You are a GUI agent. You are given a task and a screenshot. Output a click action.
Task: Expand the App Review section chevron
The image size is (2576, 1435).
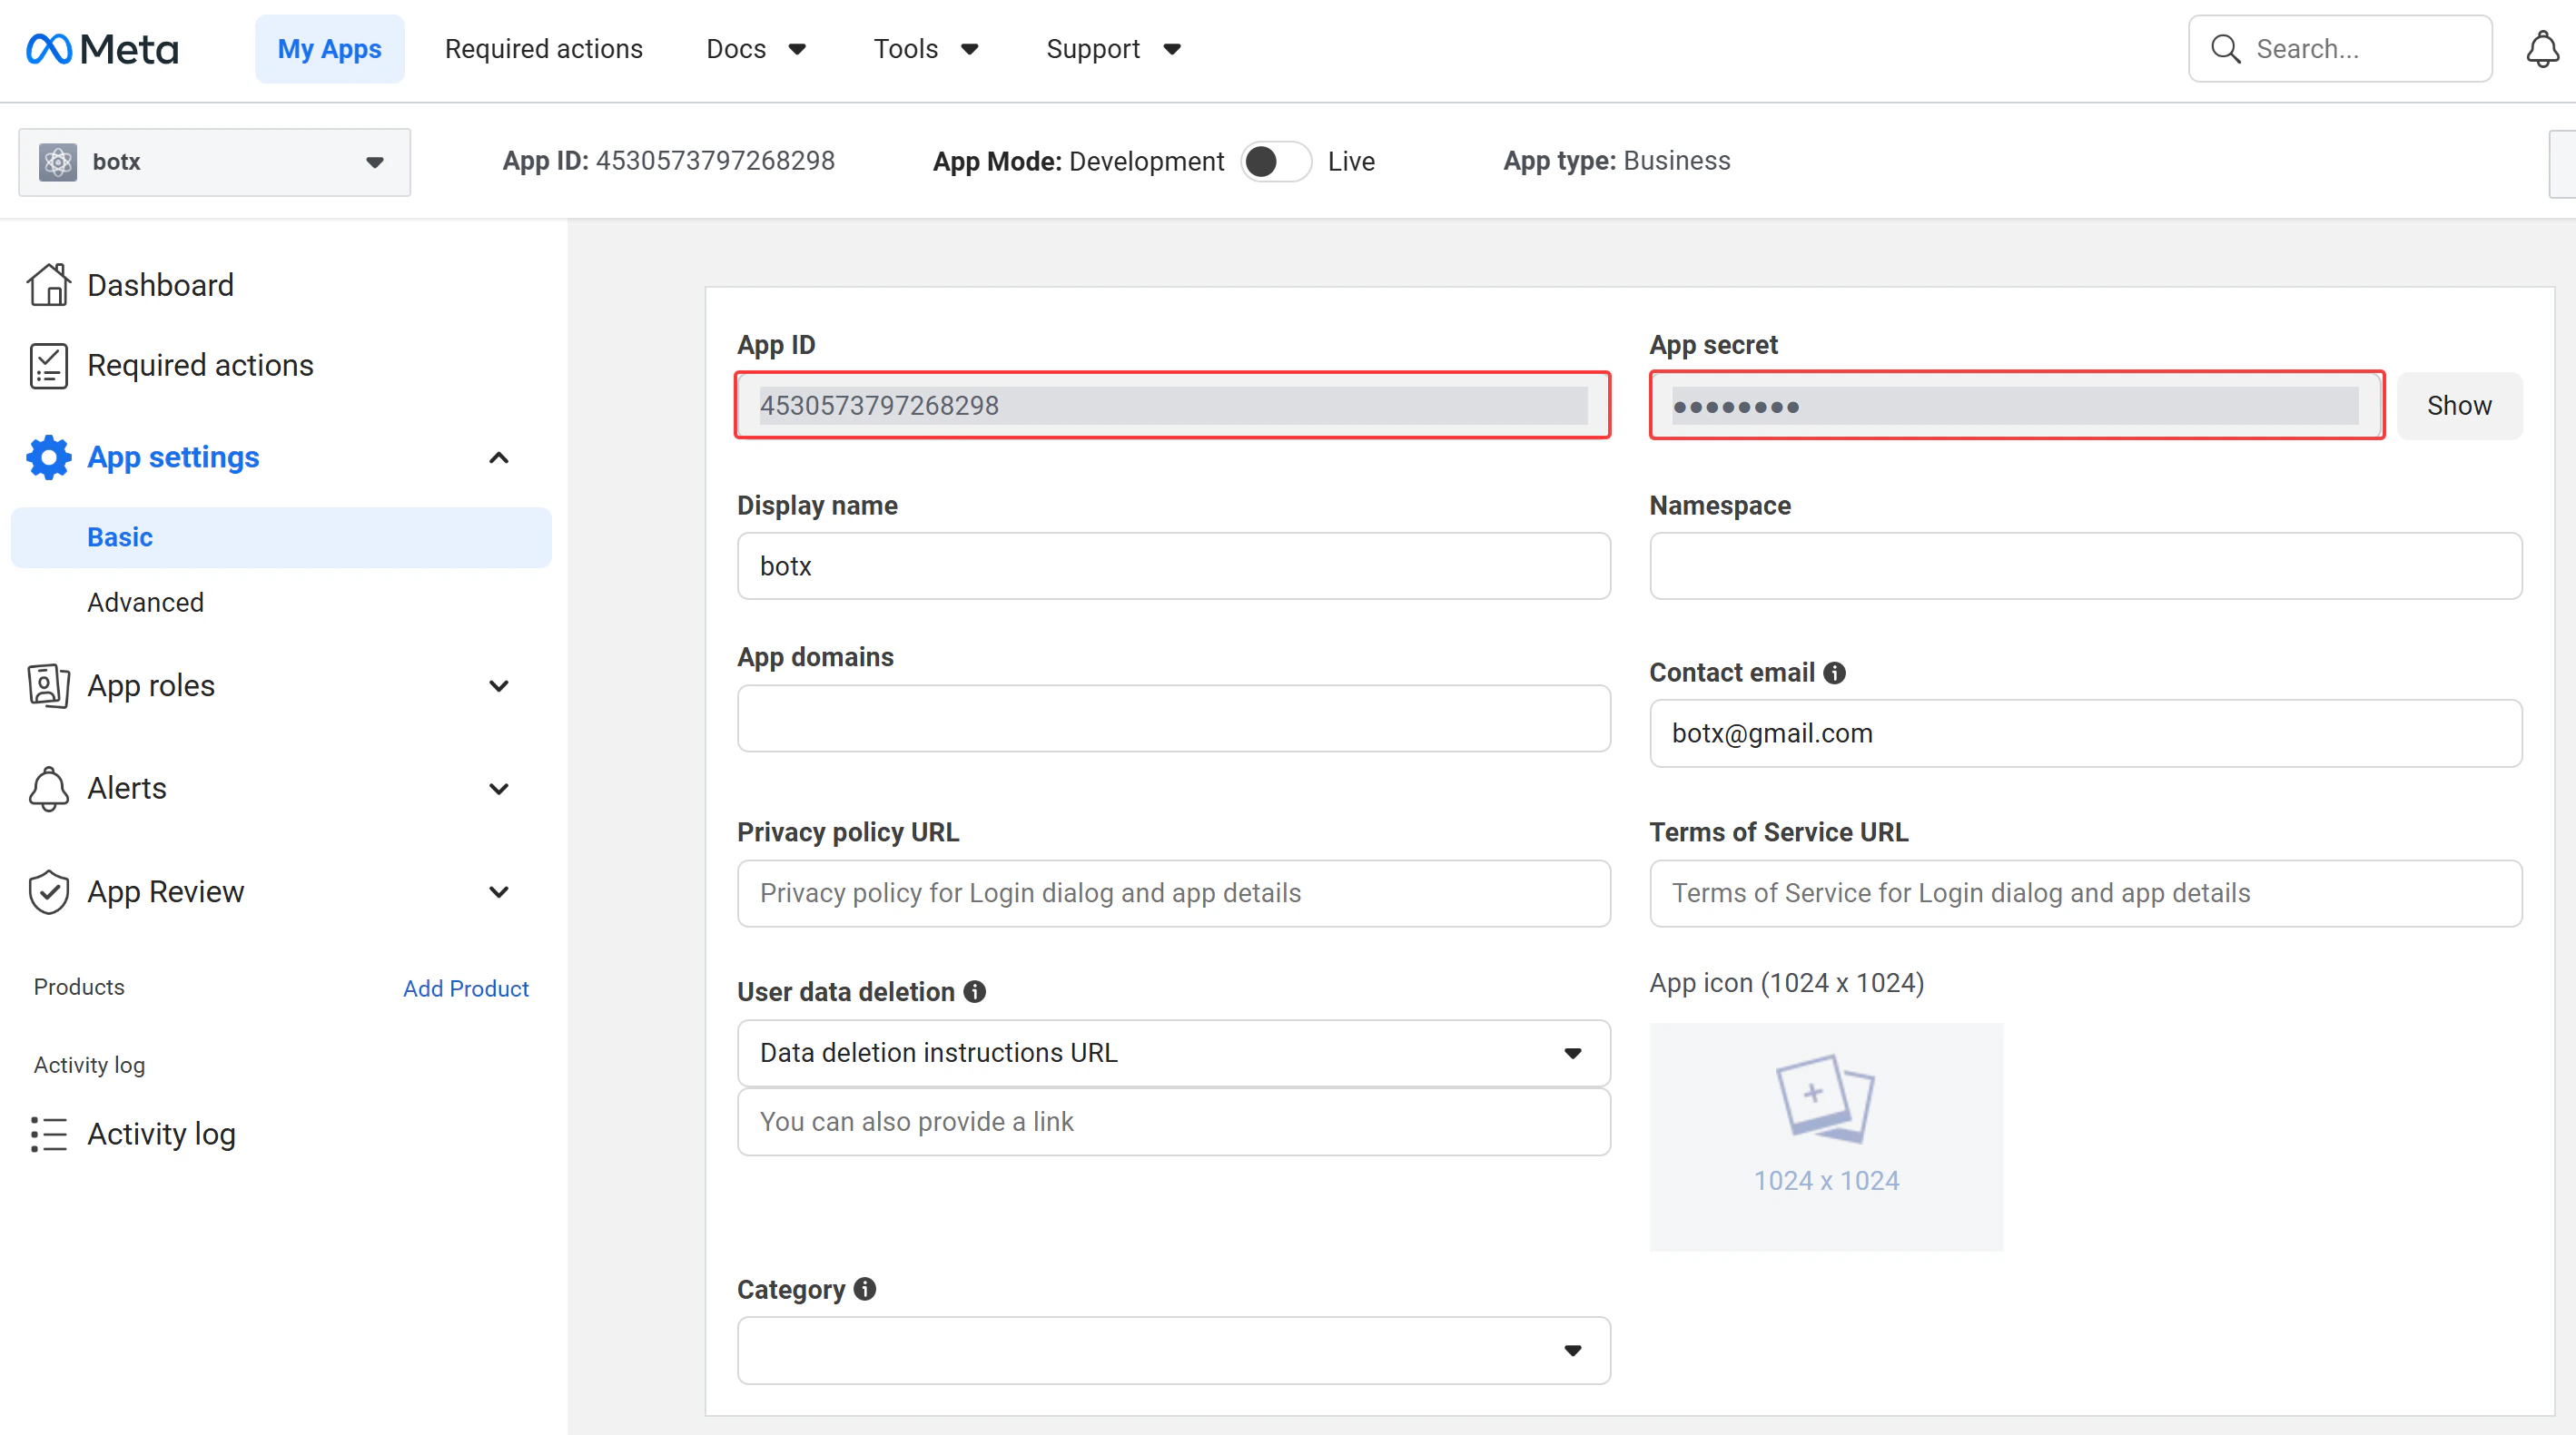click(498, 891)
